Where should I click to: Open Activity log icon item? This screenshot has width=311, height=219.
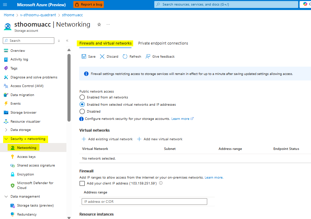6,59
